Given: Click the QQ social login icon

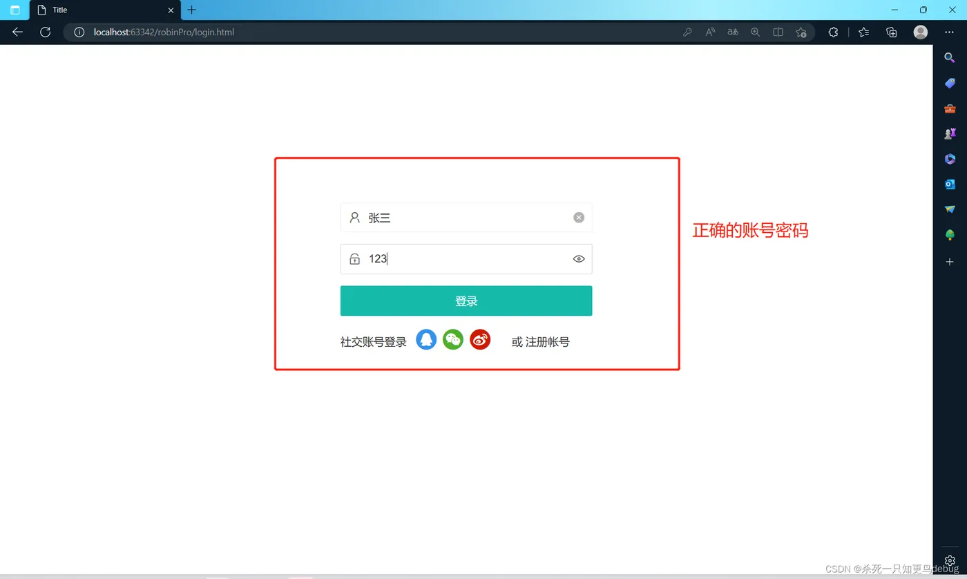Looking at the screenshot, I should tap(426, 339).
